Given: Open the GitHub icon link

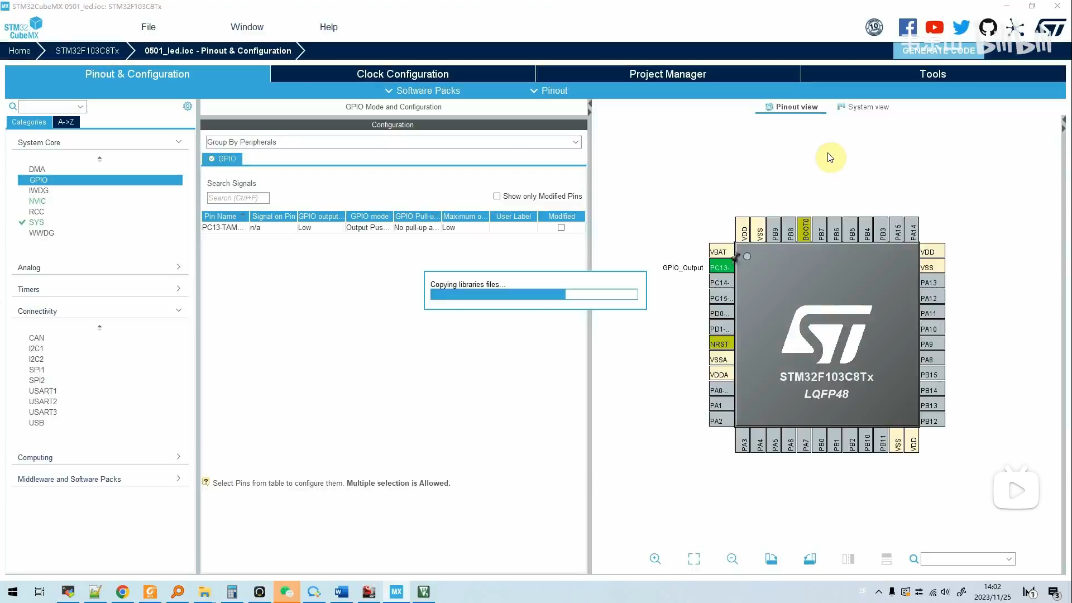Looking at the screenshot, I should tap(988, 27).
